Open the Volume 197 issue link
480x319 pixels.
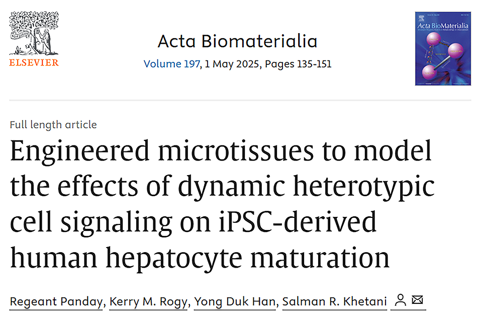[171, 64]
